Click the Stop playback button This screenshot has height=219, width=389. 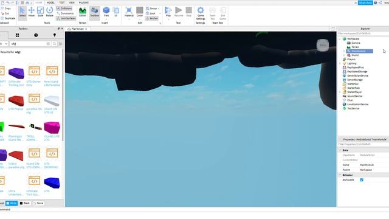(189, 12)
